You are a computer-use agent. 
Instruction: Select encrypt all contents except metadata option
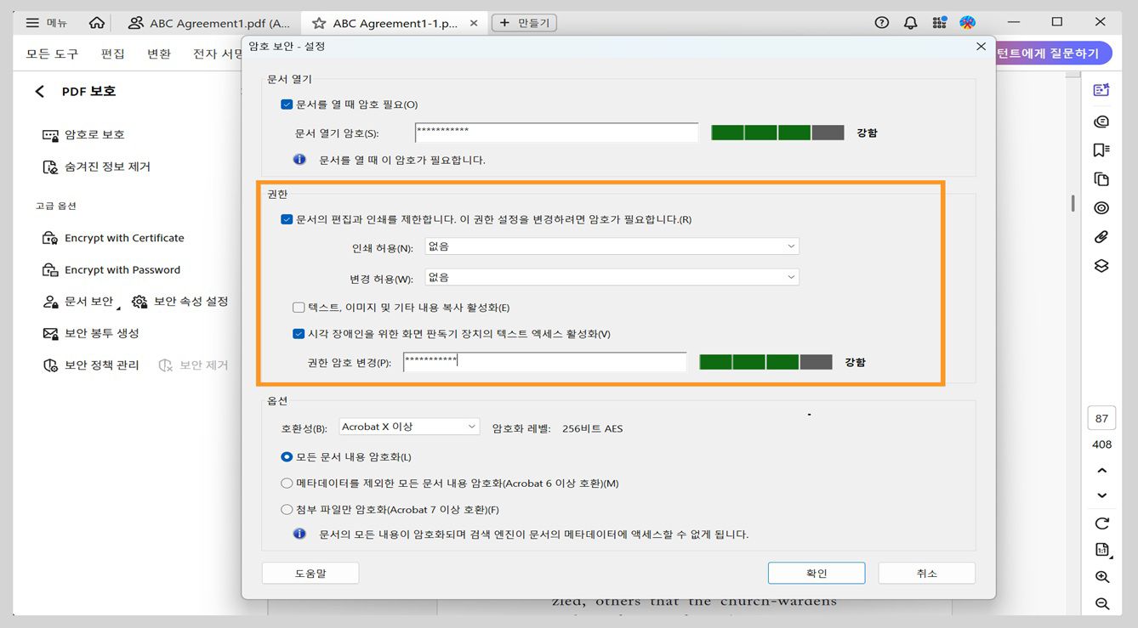(287, 483)
